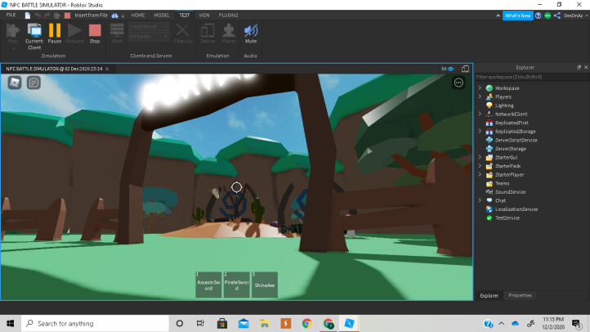The height and width of the screenshot is (332, 590).
Task: Equip the ShineAxe hotbar slot
Action: pos(265,285)
